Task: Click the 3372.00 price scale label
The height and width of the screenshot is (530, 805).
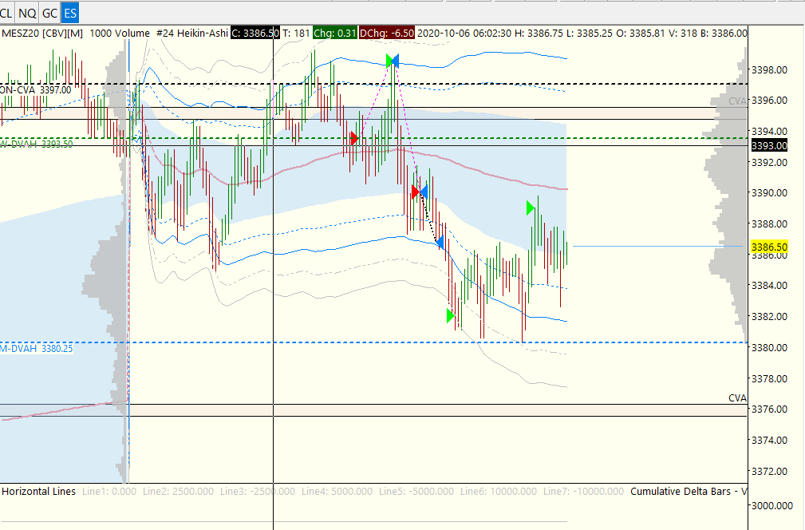Action: pos(769,472)
